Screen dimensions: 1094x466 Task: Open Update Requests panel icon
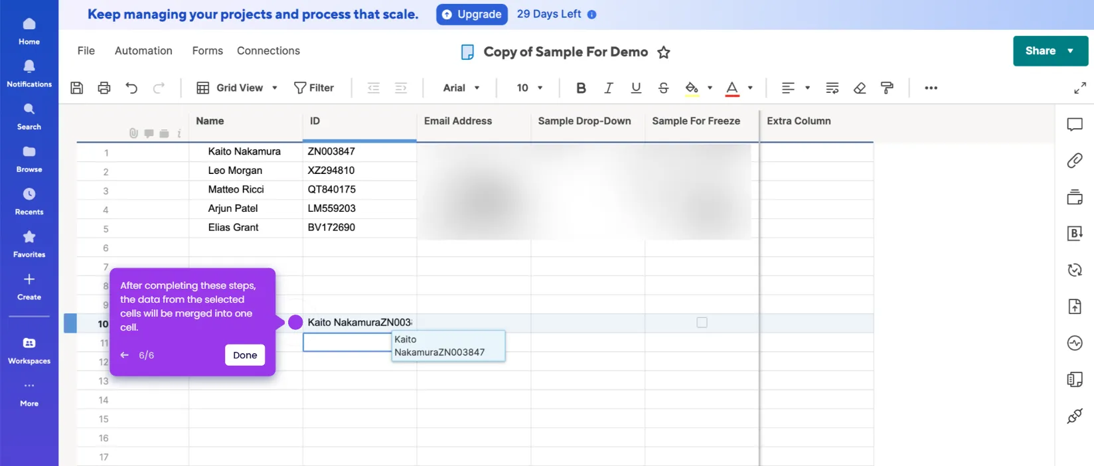pyautogui.click(x=1075, y=270)
